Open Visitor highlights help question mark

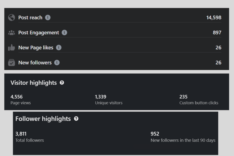(x=62, y=83)
